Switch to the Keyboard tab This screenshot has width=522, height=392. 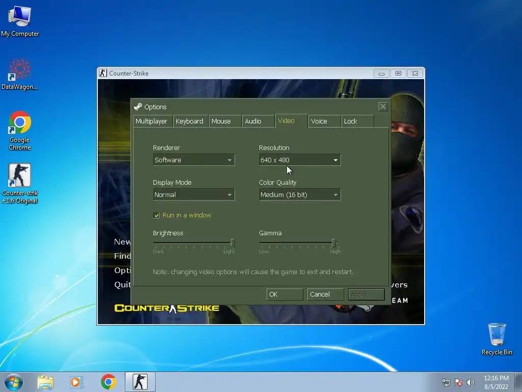click(x=190, y=121)
